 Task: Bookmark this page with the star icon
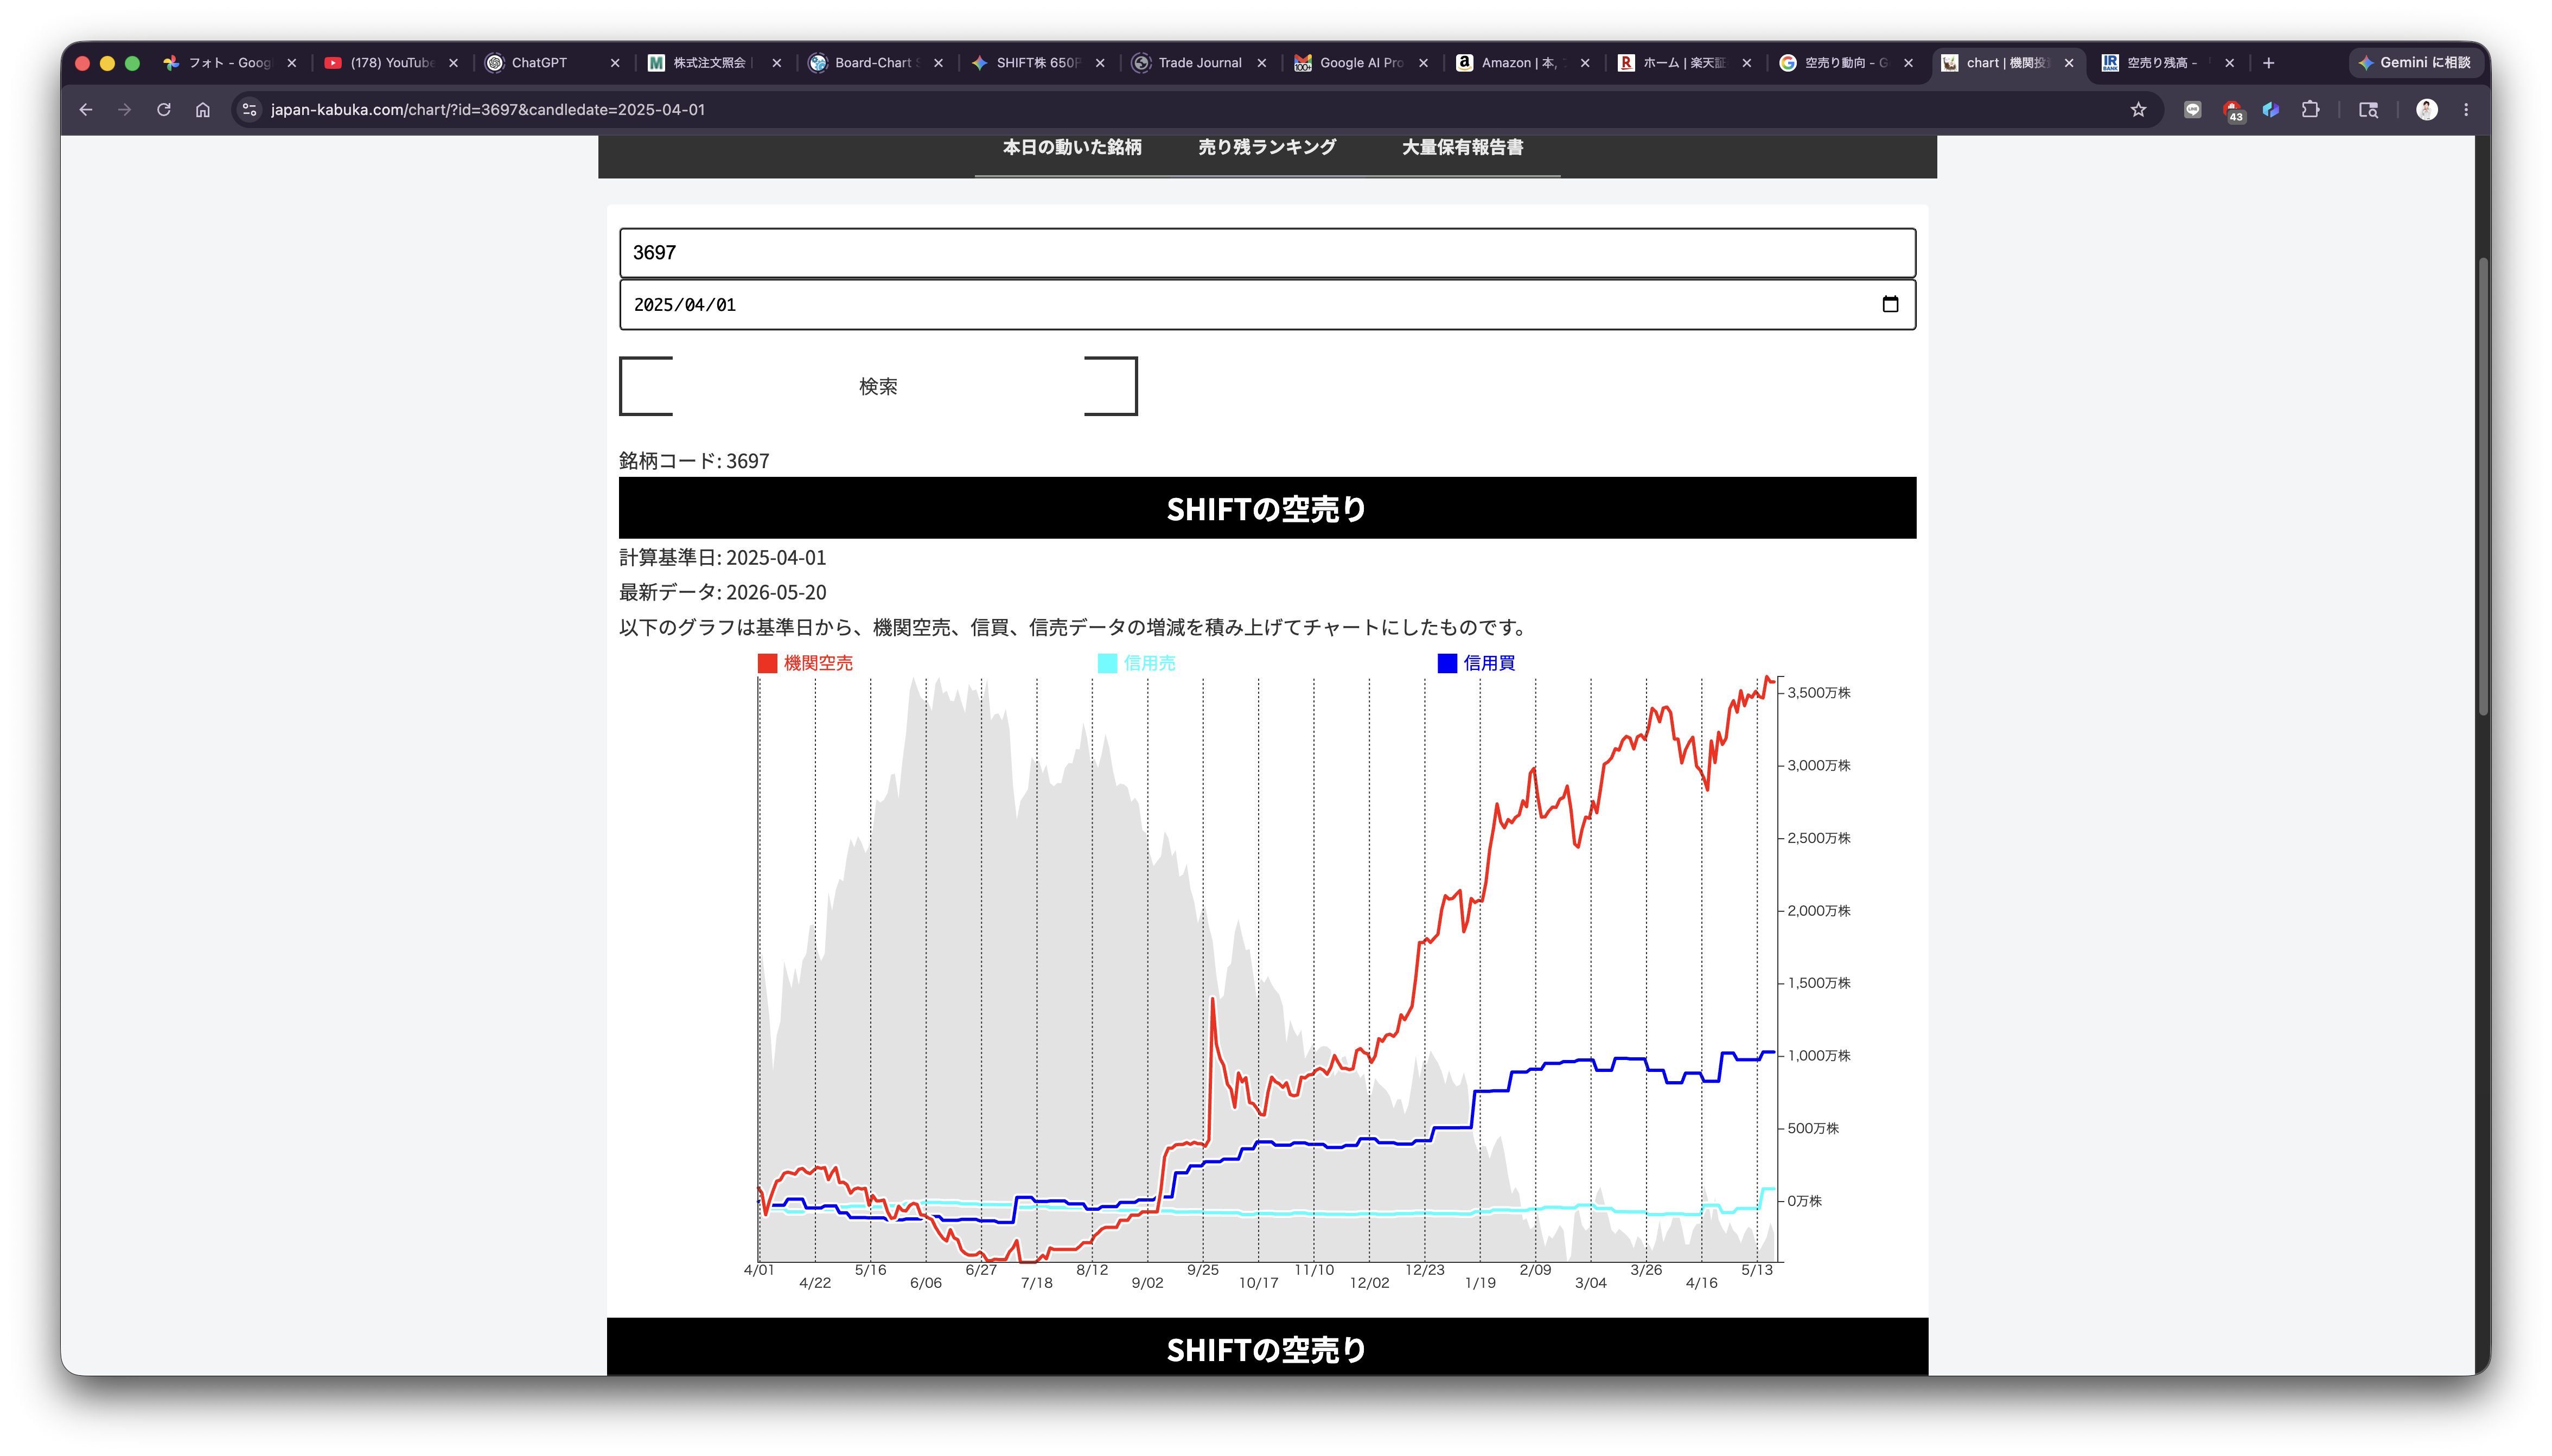click(x=2138, y=110)
